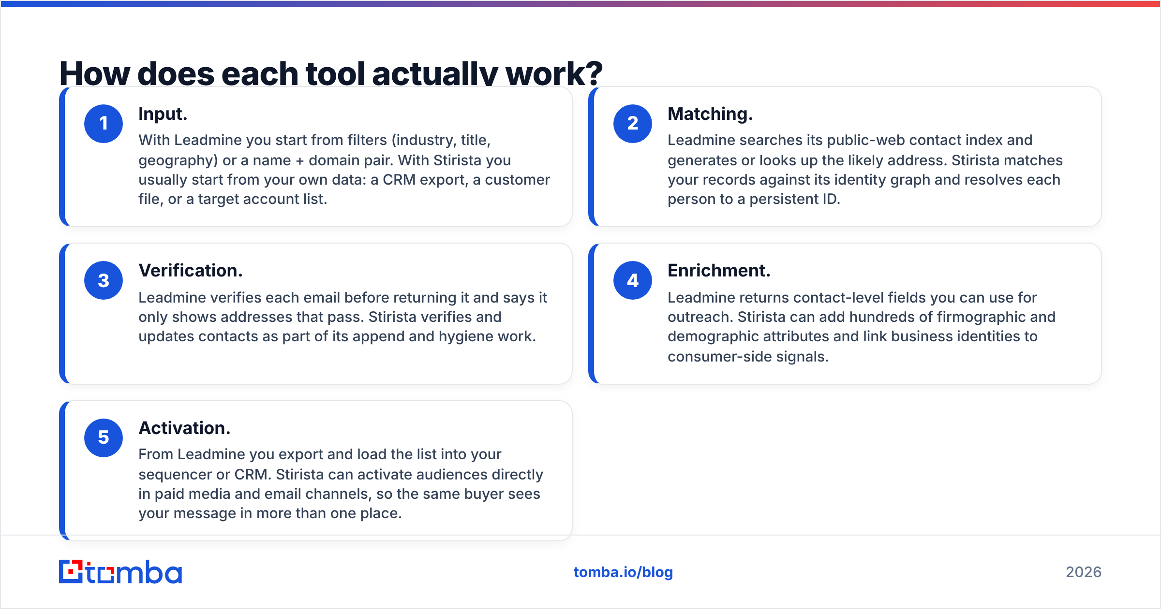Click the 2026 year label
The height and width of the screenshot is (609, 1161).
click(x=1084, y=572)
